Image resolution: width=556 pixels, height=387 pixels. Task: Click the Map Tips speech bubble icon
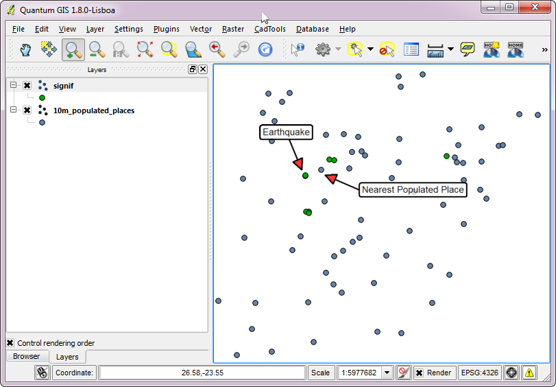coord(468,49)
